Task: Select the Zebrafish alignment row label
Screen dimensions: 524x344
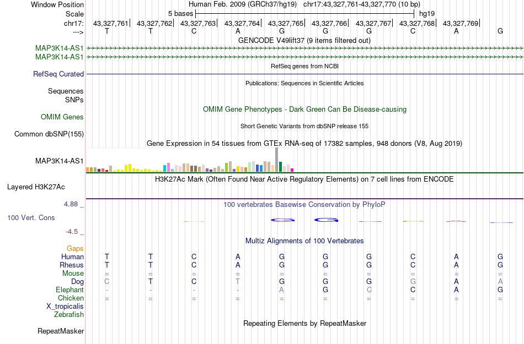Action: [69, 314]
